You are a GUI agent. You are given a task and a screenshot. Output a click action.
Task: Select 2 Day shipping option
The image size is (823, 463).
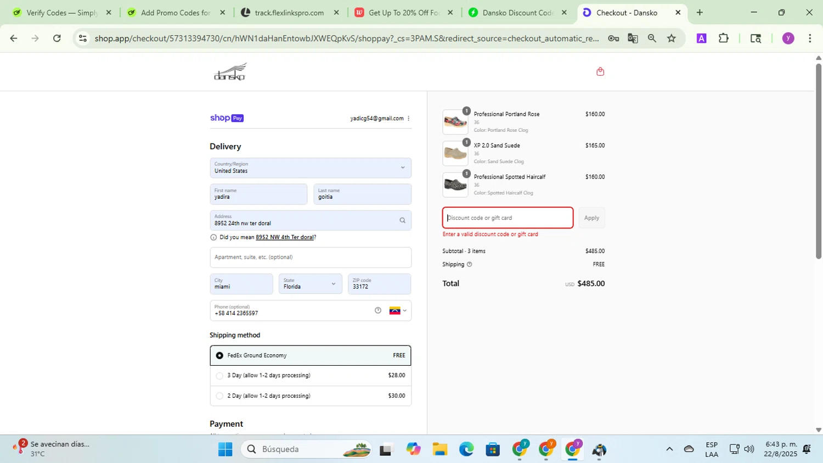311,396
